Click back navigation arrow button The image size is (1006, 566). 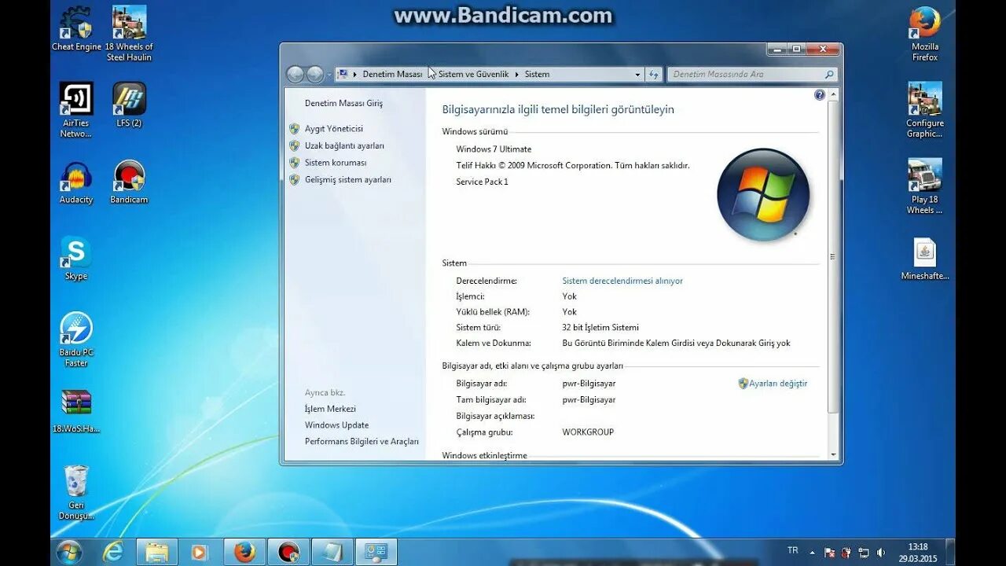296,74
